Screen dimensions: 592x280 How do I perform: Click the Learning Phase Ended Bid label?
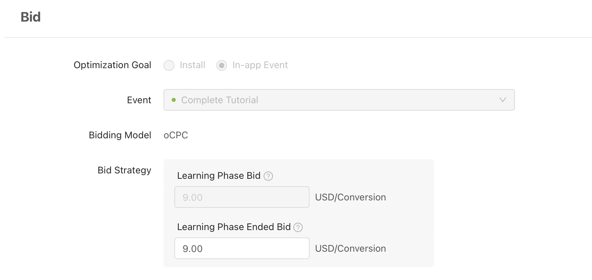pyautogui.click(x=234, y=227)
